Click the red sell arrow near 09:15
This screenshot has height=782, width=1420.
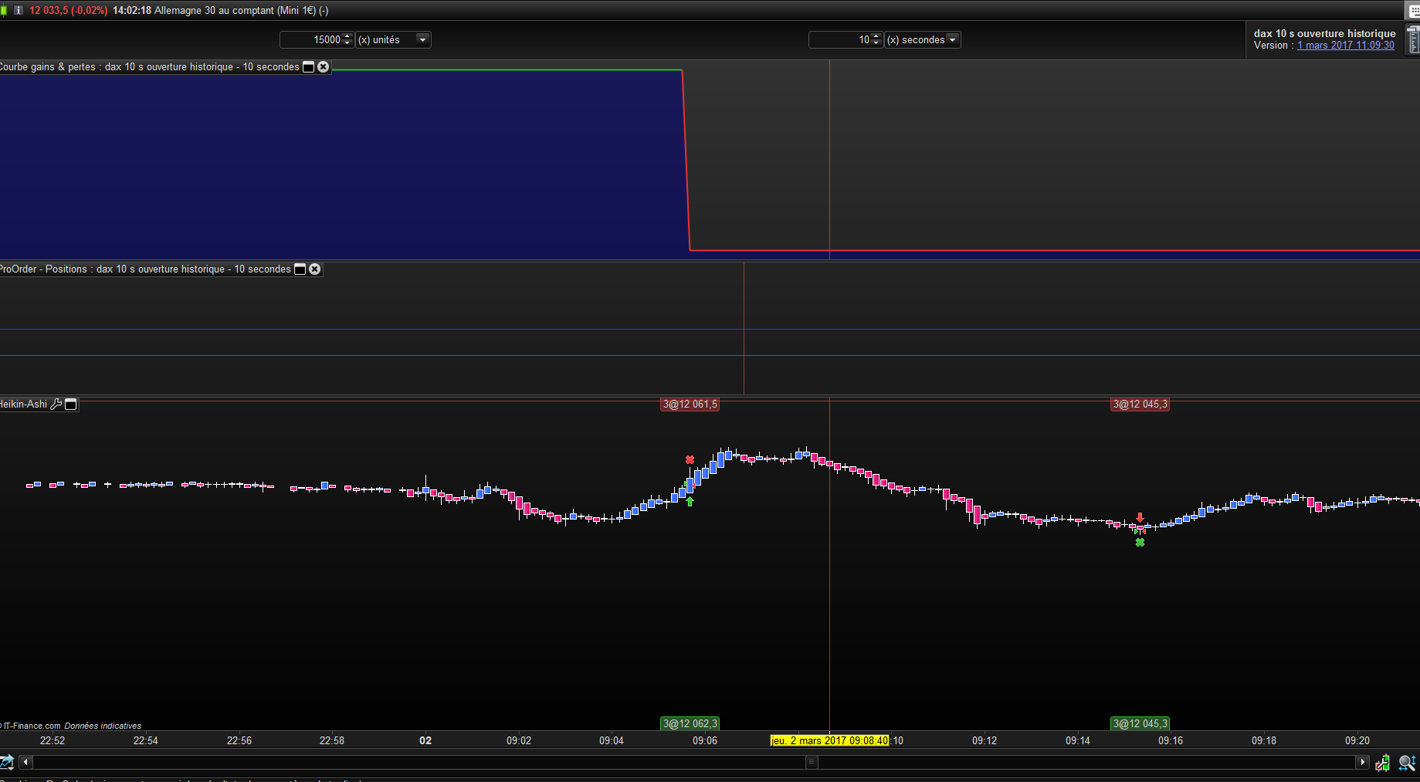pyautogui.click(x=1140, y=518)
